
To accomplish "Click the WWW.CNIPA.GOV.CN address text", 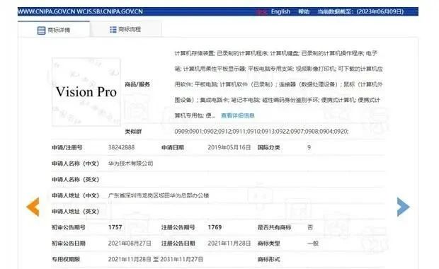I will point(47,11).
